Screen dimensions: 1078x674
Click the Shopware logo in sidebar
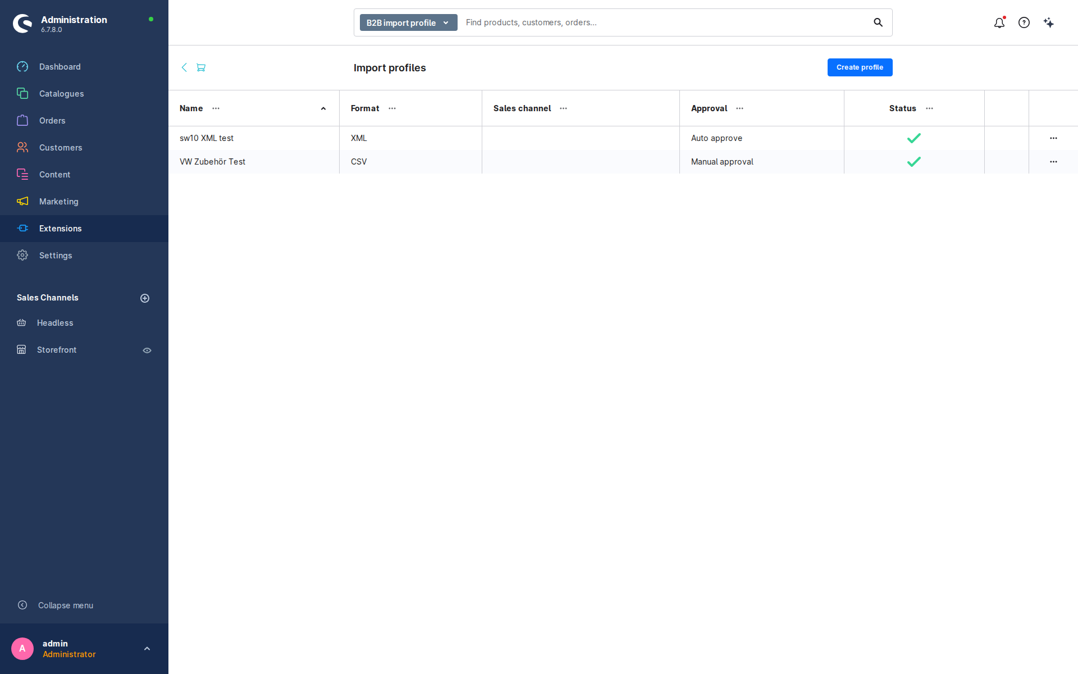click(x=22, y=24)
